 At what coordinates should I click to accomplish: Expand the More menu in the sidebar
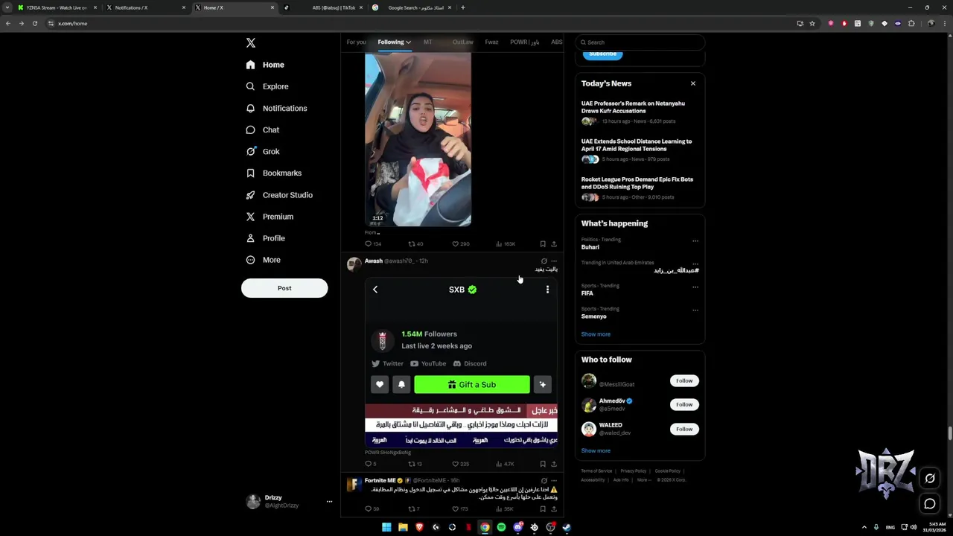[x=263, y=260]
